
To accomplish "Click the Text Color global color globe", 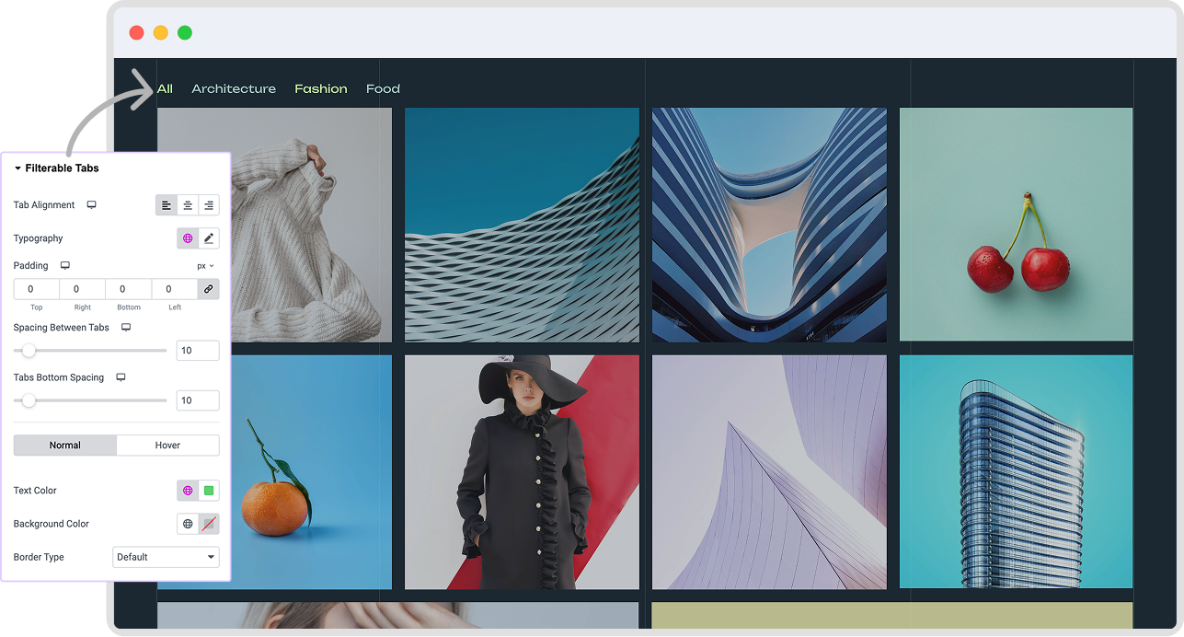I will tap(188, 491).
